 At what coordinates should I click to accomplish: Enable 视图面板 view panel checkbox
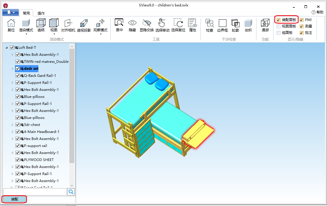(278, 26)
